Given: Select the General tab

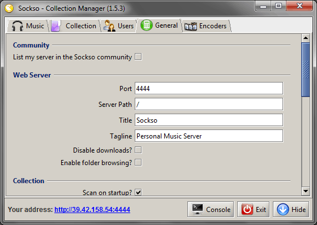Looking at the screenshot, I should click(x=159, y=25).
